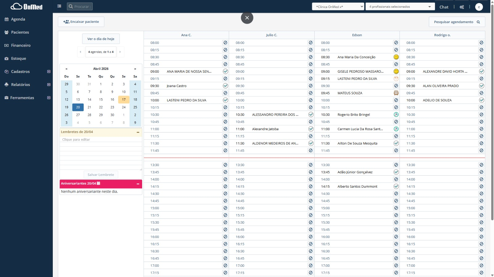
Task: Expand the Ferramentas submenu
Action: click(x=49, y=98)
